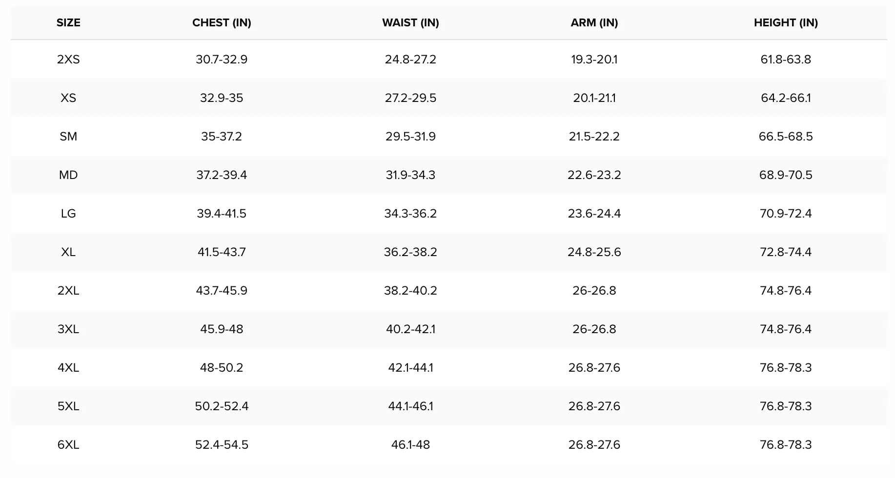This screenshot has height=478, width=895.
Task: Select arm value 24.8-25.6
Action: (x=594, y=252)
